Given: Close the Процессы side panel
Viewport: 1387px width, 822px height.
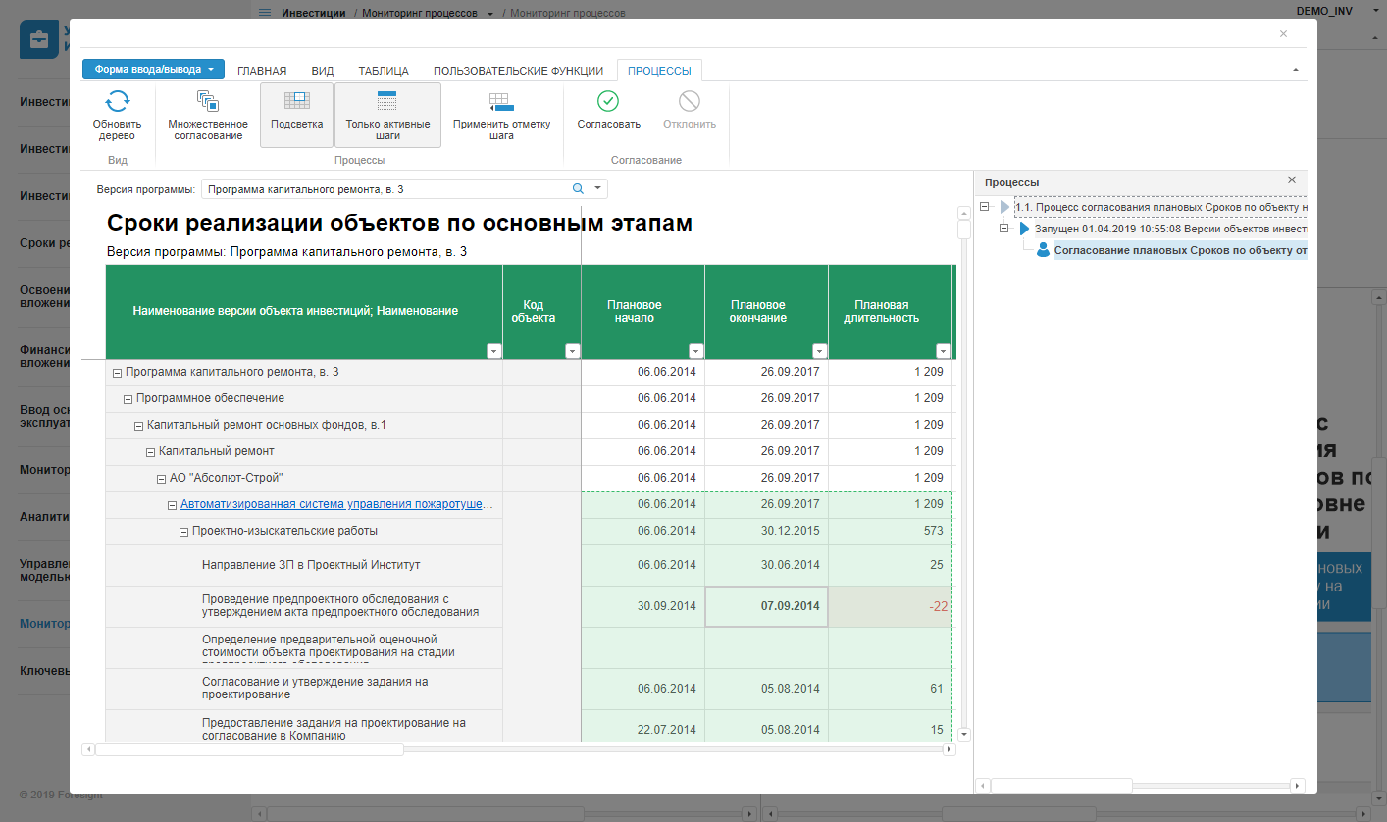Looking at the screenshot, I should pos(1291,180).
